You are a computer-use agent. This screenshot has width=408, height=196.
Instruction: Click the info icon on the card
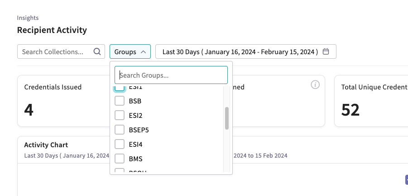(x=315, y=84)
